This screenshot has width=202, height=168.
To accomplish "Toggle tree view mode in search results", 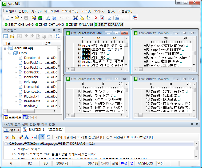I will click(x=42, y=137).
